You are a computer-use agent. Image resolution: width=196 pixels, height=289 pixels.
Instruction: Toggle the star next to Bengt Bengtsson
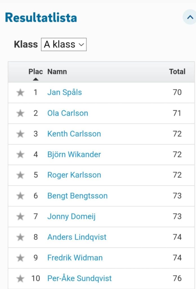tap(20, 196)
